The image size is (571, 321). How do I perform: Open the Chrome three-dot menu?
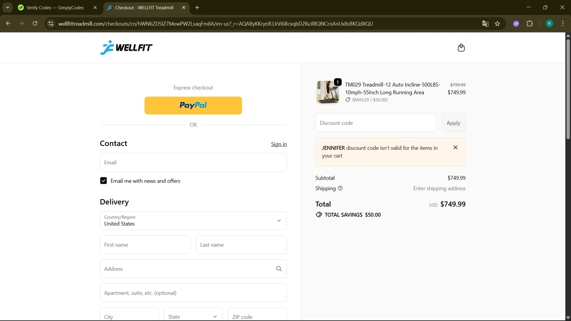[563, 24]
